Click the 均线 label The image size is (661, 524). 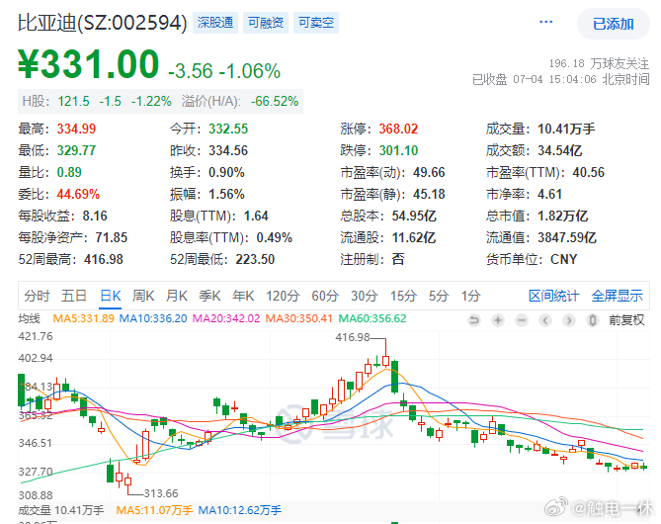point(29,318)
